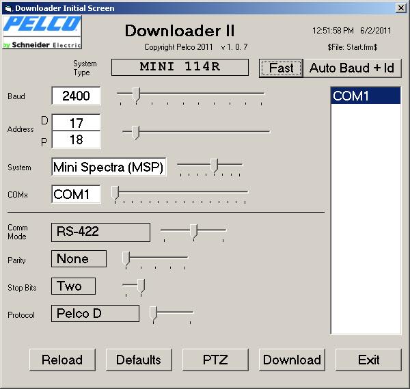This screenshot has height=389, width=410.
Task: Click the Protocol box showing Pelco D
Action: tap(95, 313)
